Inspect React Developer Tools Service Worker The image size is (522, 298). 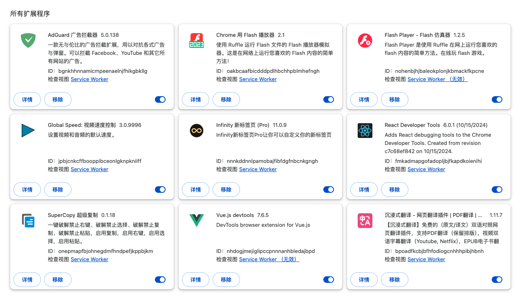pos(426,169)
